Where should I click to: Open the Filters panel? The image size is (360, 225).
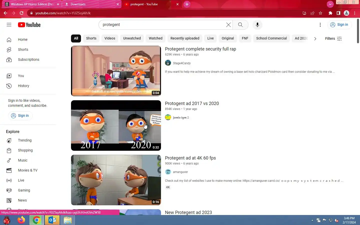333,38
